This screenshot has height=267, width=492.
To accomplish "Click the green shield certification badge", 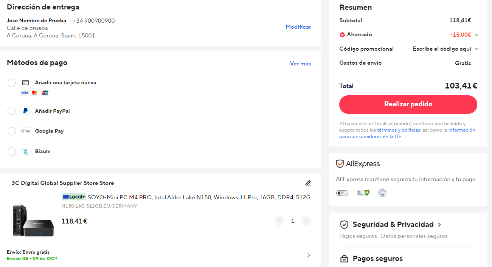I will coord(363,193).
